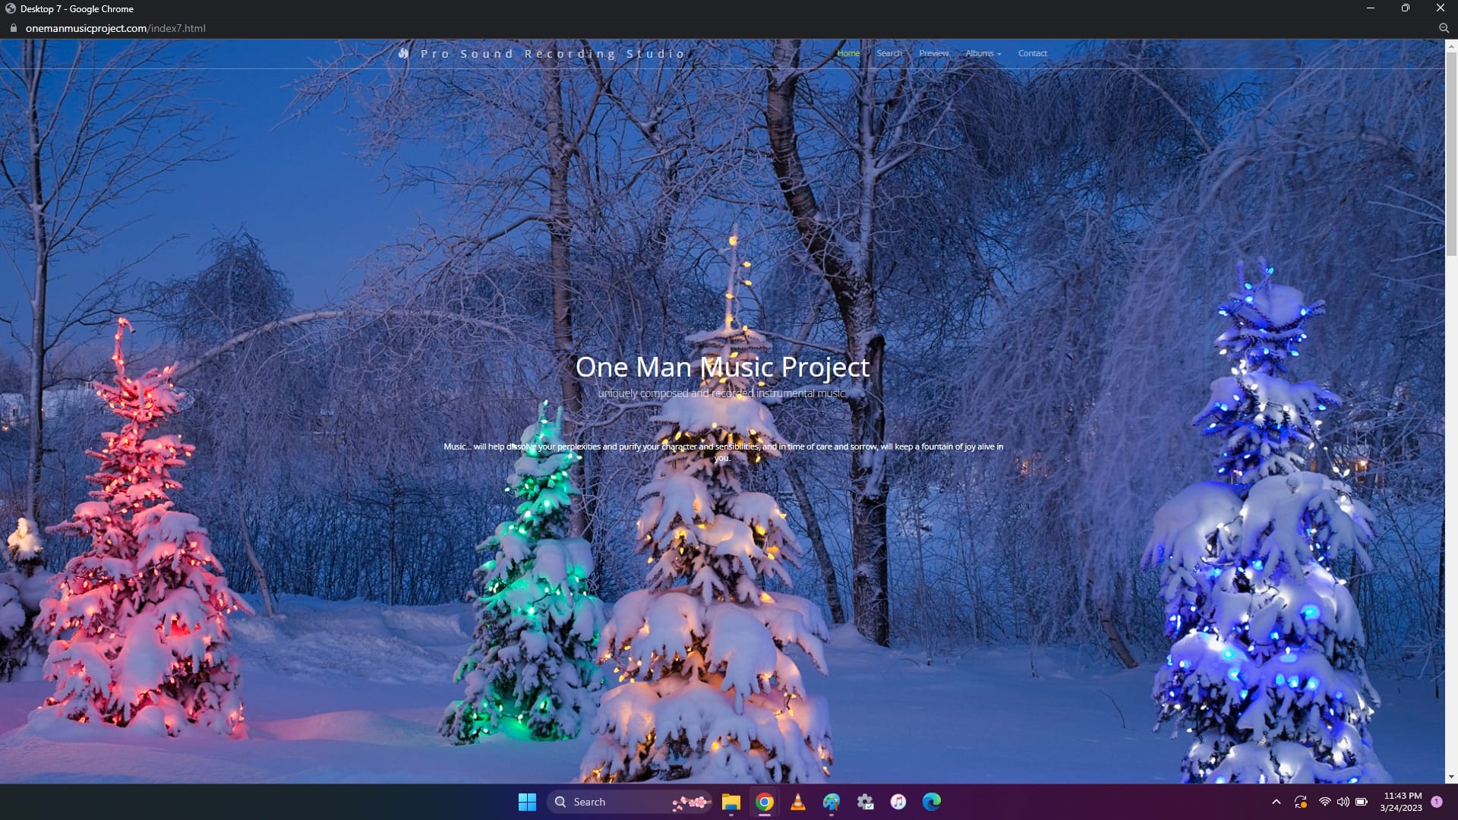Image resolution: width=1458 pixels, height=820 pixels.
Task: Click the Chrome zoom magnifier icon
Action: pos(1444,28)
